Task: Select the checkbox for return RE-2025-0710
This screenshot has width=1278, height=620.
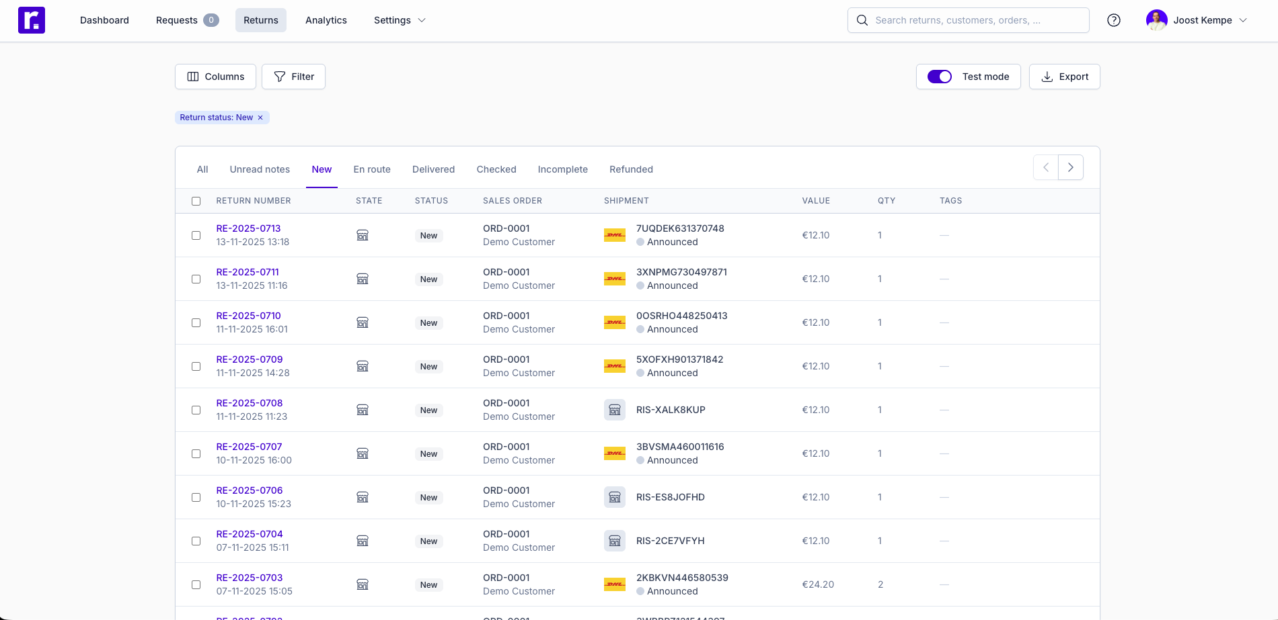Action: tap(196, 322)
